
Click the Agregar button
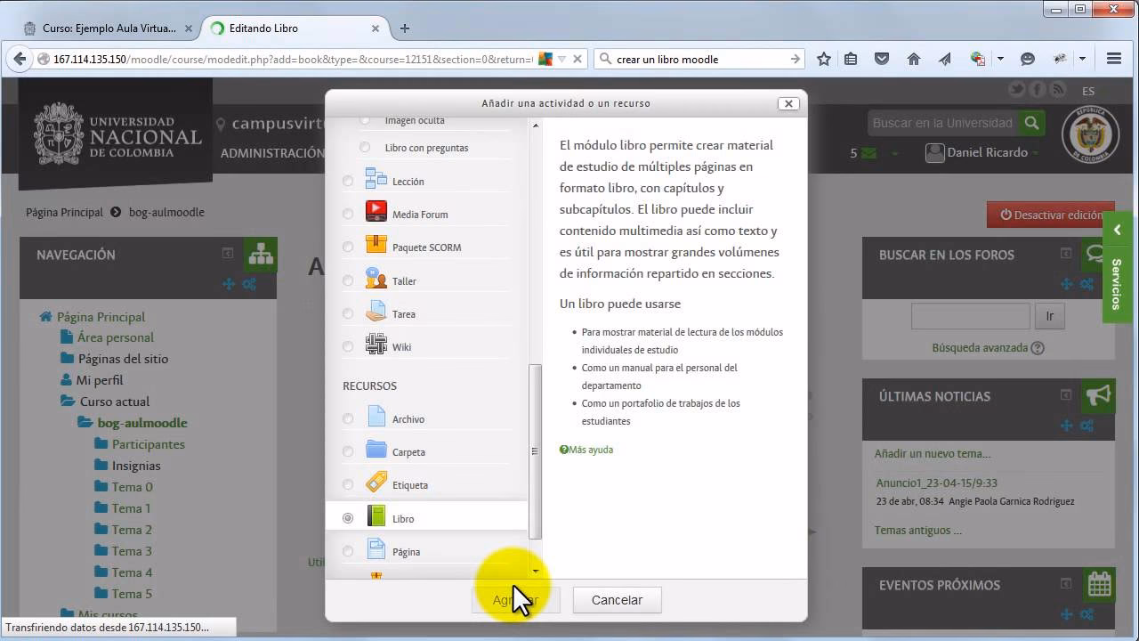click(x=514, y=599)
